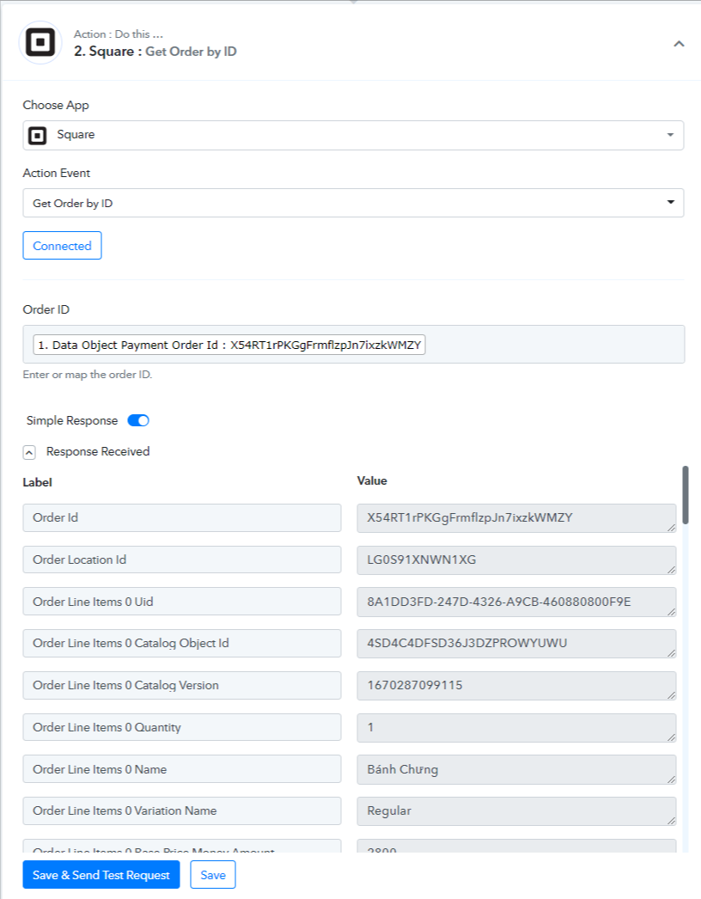This screenshot has width=701, height=899.
Task: Click the Order Id label field
Action: click(x=181, y=517)
